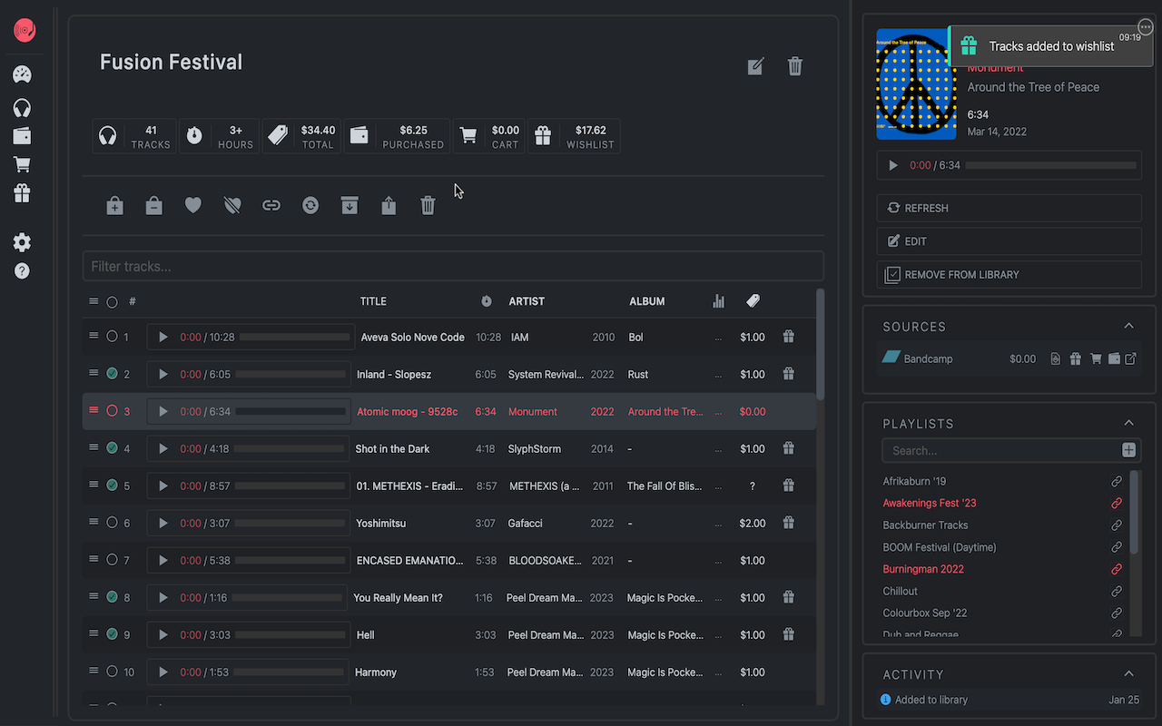Viewport: 1162px width, 726px height.
Task: Select track 7 ENCASED EMANATIO
Action: (x=112, y=560)
